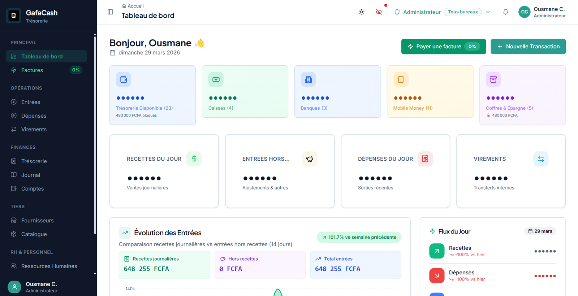Go to Accueil breadcrumb
The height and width of the screenshot is (296, 578).
(133, 6)
